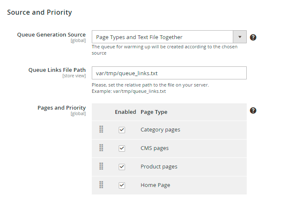Click the Product pages row label

click(159, 167)
